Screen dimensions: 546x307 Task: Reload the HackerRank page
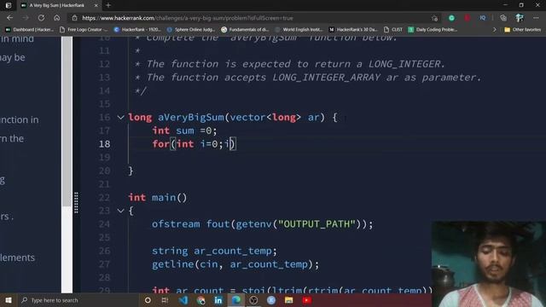coord(41,18)
